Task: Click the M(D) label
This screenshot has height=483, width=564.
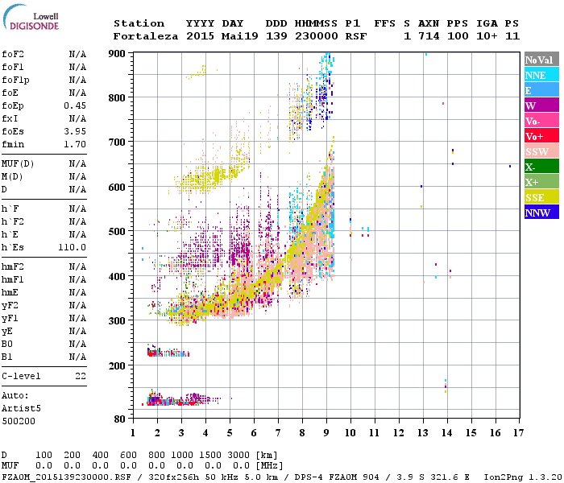Action: tap(12, 177)
